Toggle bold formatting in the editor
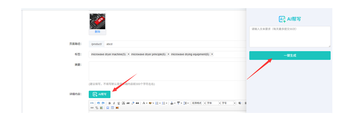Screen dimensions: 337x130 click(110, 103)
